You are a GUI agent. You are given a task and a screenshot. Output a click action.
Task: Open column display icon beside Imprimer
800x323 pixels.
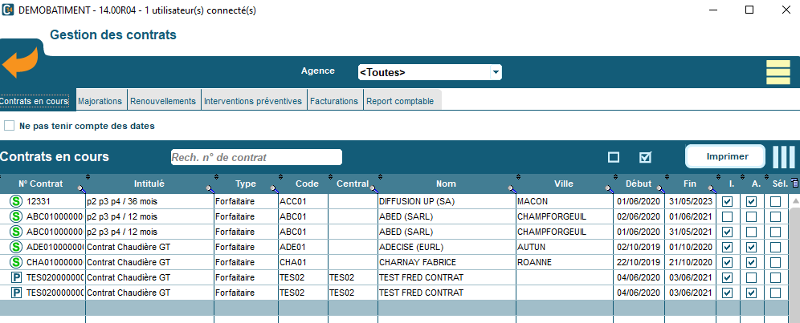coord(783,157)
